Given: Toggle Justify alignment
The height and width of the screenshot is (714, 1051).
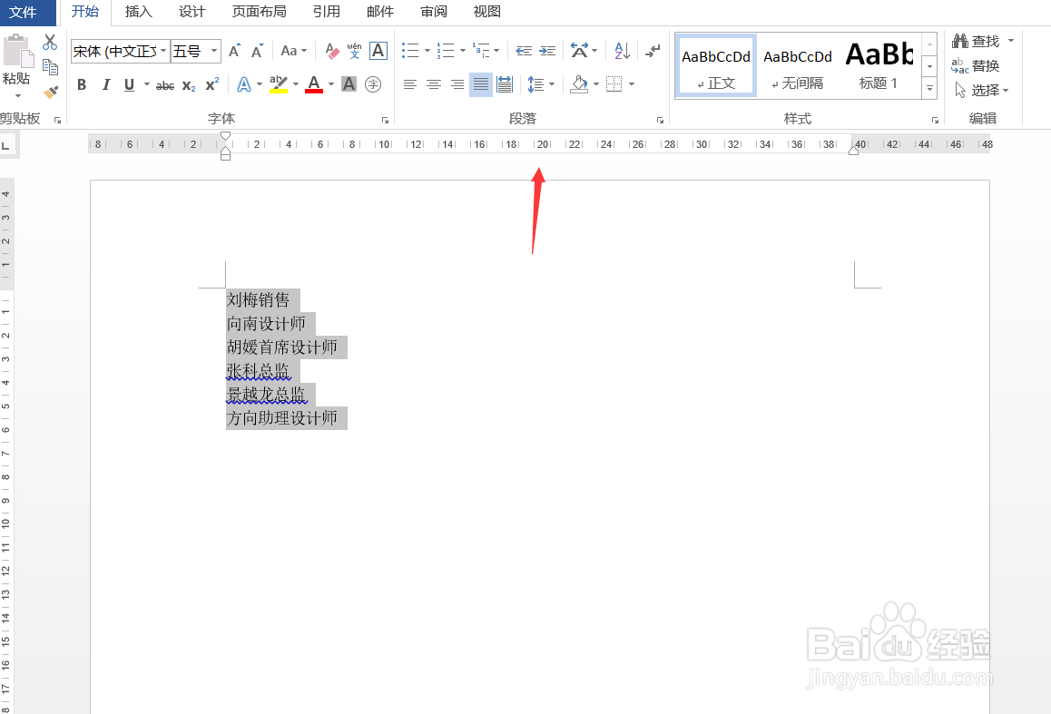Looking at the screenshot, I should [x=481, y=84].
